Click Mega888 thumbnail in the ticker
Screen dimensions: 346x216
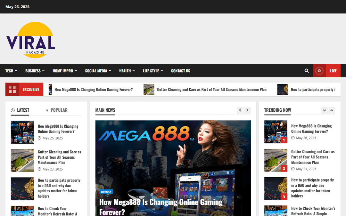(50, 90)
